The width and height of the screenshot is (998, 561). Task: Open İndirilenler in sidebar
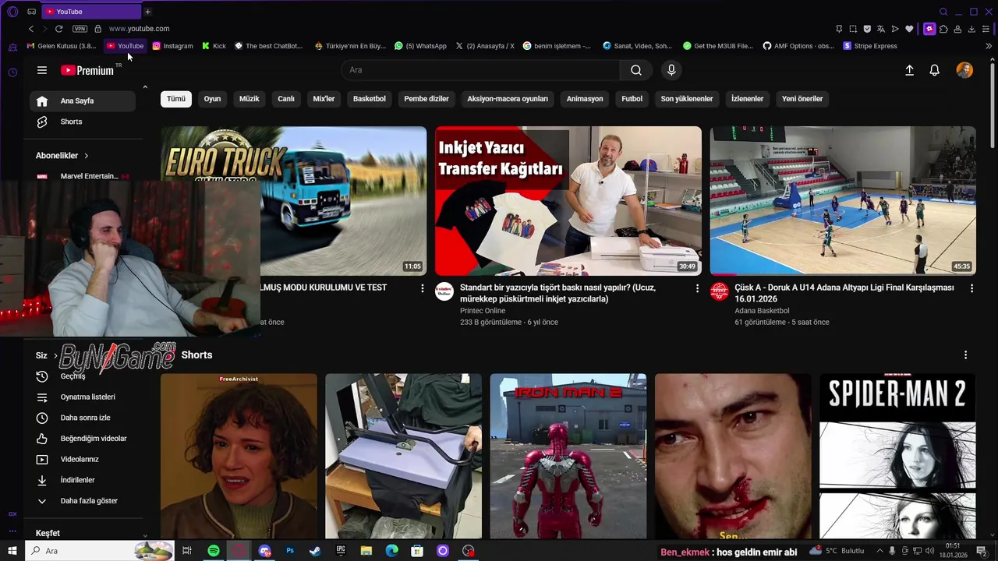pos(83,480)
